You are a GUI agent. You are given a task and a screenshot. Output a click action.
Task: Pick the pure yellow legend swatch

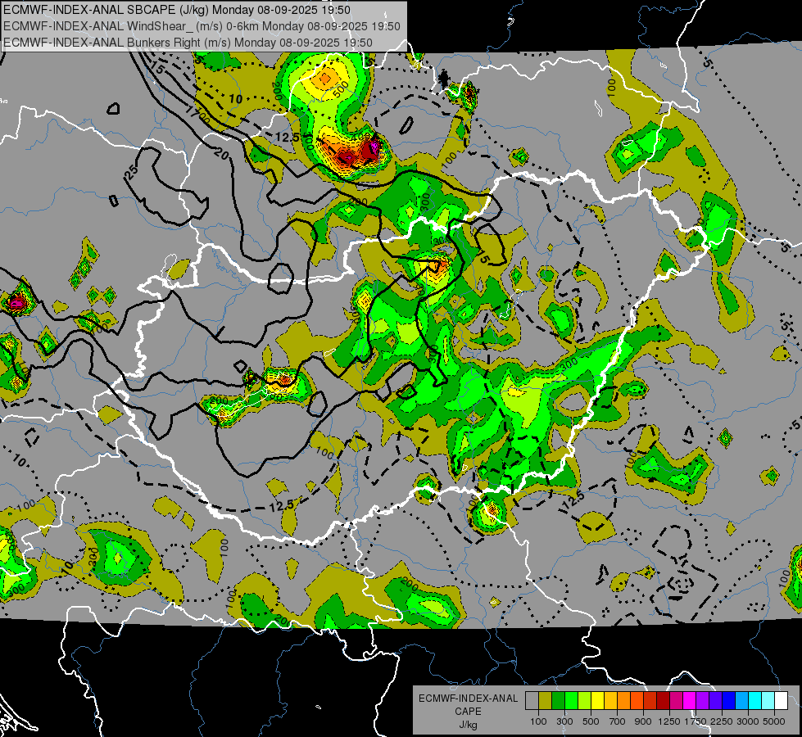[597, 701]
